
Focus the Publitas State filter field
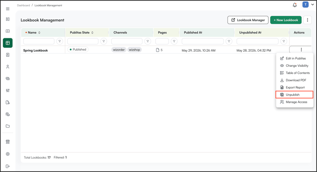coord(83,41)
